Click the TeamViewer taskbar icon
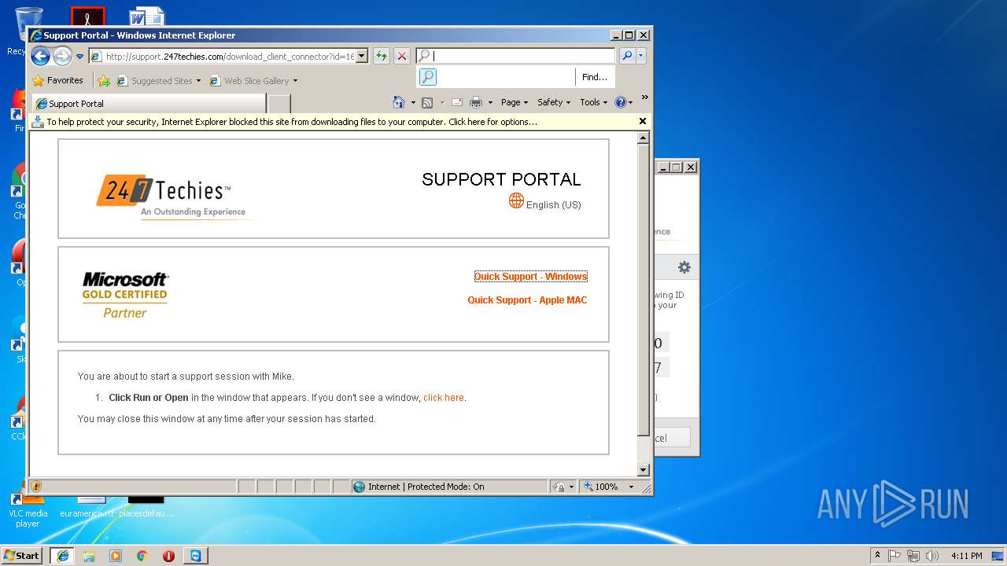The width and height of the screenshot is (1007, 566). (195, 555)
